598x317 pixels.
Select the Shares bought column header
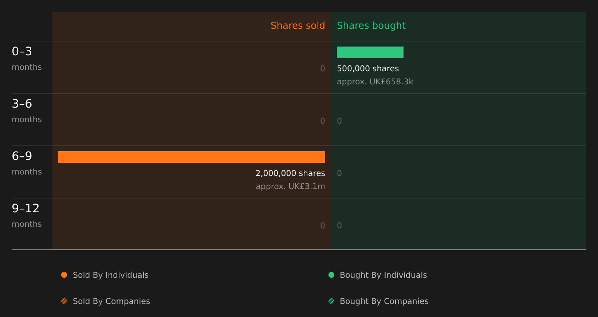371,26
